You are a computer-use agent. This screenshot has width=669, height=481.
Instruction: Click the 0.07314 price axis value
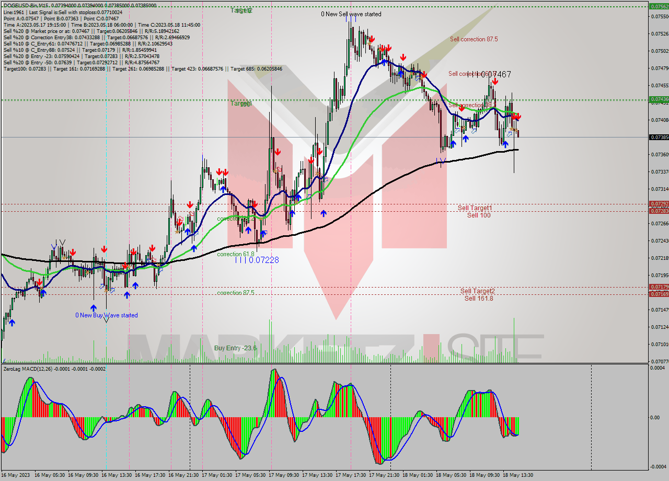(659, 189)
